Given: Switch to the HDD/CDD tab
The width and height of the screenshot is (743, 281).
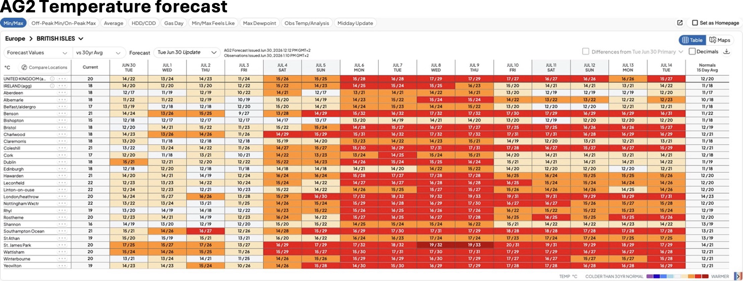Looking at the screenshot, I should (143, 23).
